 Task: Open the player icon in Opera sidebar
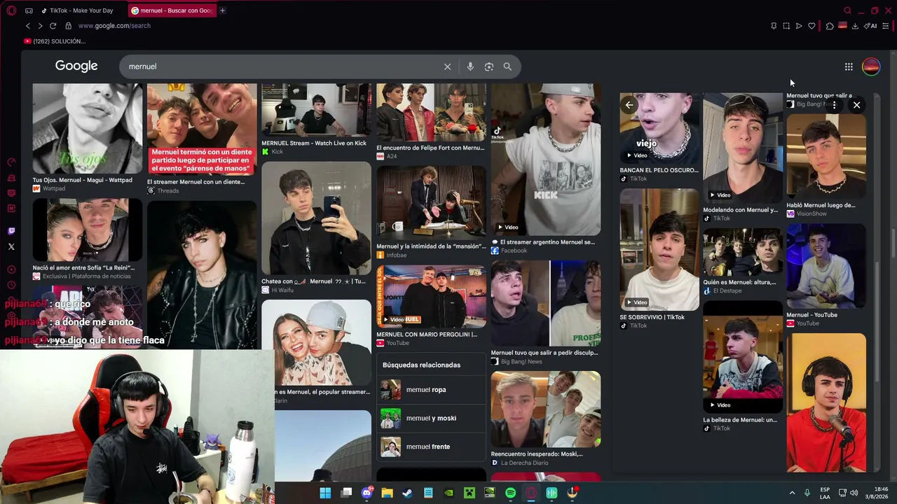pos(11,269)
